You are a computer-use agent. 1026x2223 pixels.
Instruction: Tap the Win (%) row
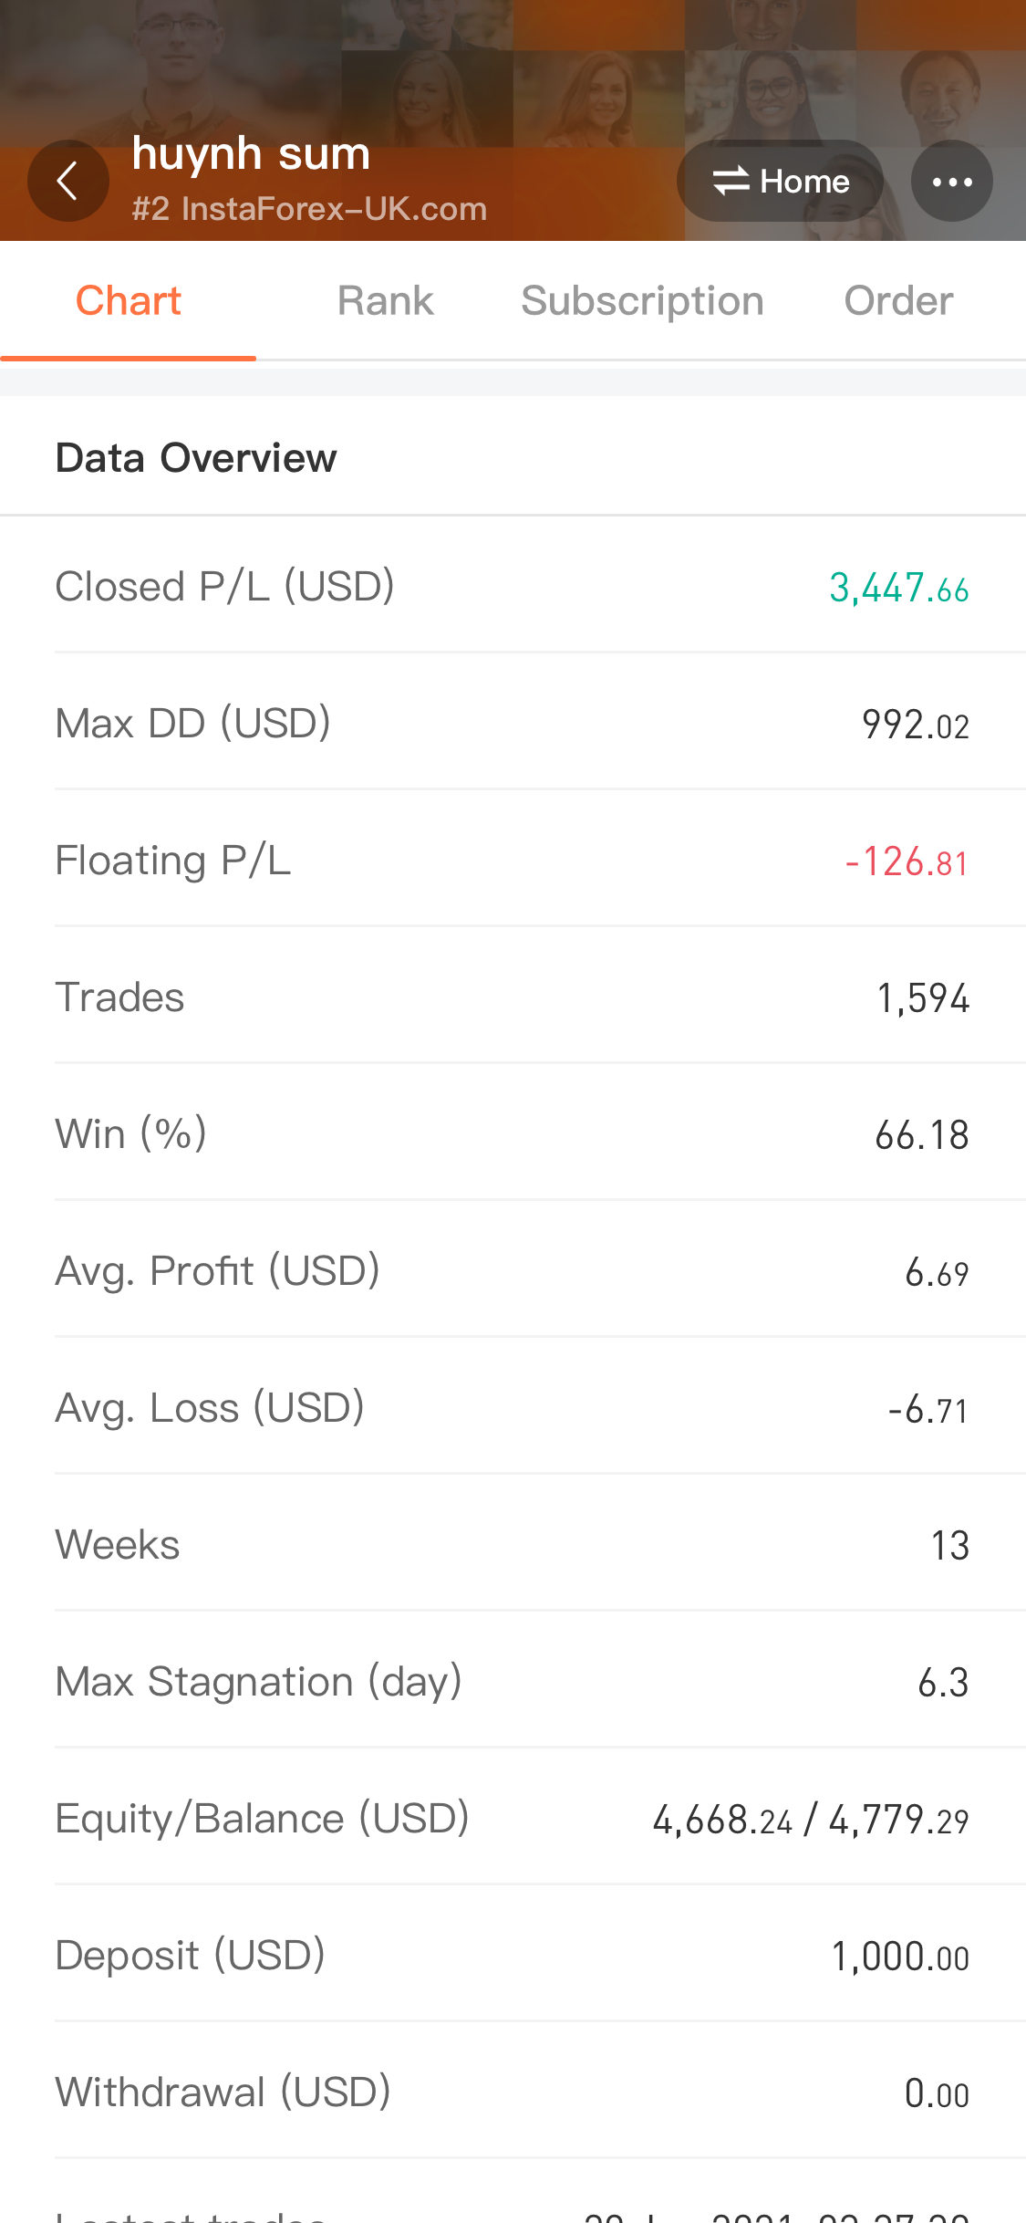click(x=513, y=1133)
